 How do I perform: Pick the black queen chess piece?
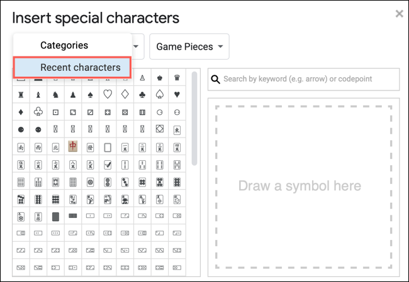177,77
